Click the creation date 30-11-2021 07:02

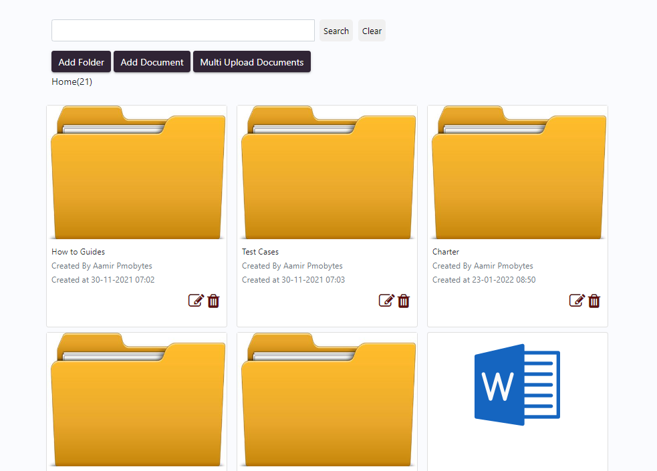click(123, 280)
